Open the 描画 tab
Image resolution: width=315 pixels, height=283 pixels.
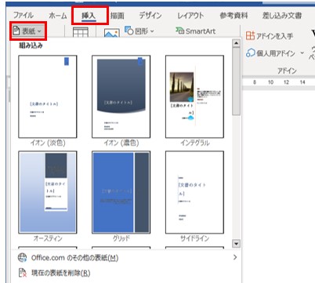[x=118, y=16]
